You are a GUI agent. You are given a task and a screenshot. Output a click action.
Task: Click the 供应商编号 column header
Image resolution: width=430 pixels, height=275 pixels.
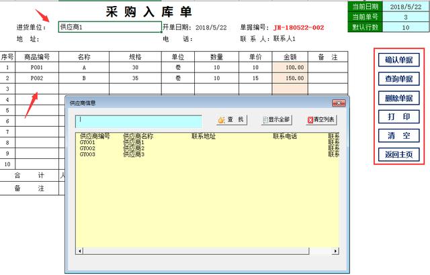95,136
